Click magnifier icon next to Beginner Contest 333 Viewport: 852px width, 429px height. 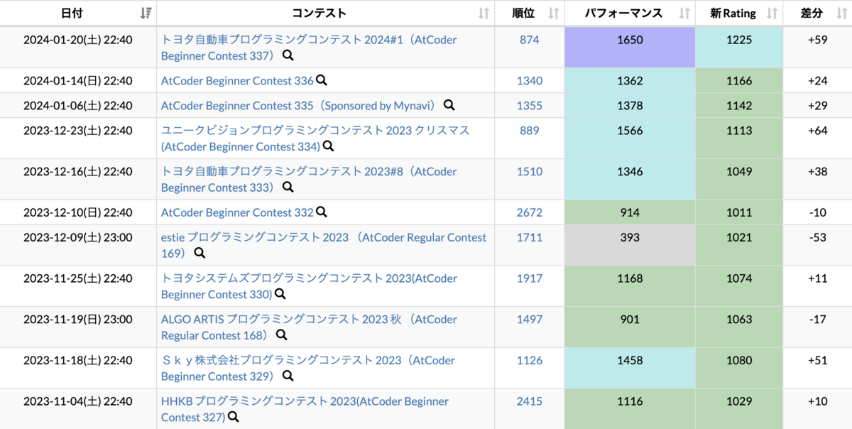pyautogui.click(x=288, y=188)
